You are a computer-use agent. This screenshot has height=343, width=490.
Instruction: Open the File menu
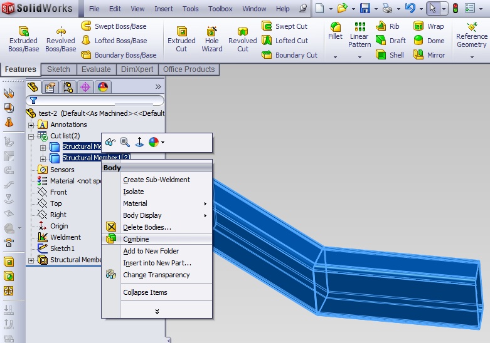point(94,9)
